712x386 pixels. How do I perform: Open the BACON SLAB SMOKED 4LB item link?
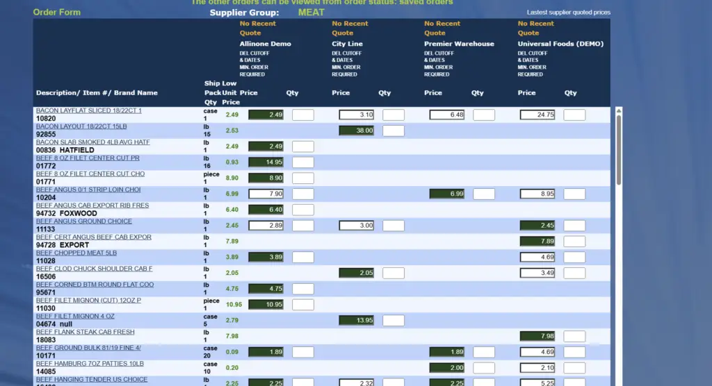click(92, 142)
